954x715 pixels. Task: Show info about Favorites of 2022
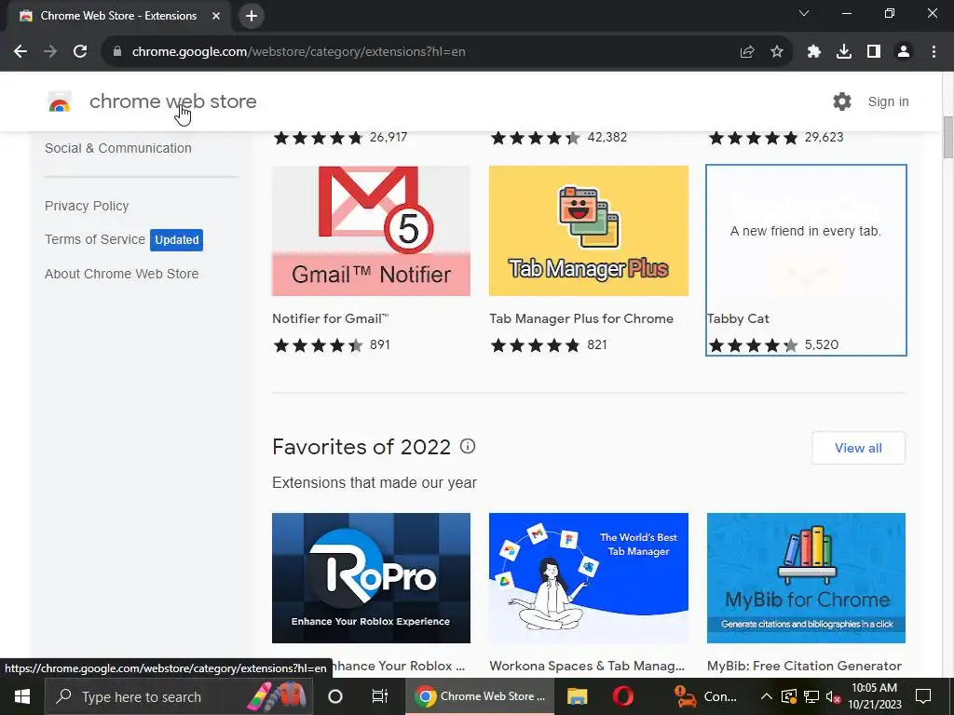click(468, 446)
